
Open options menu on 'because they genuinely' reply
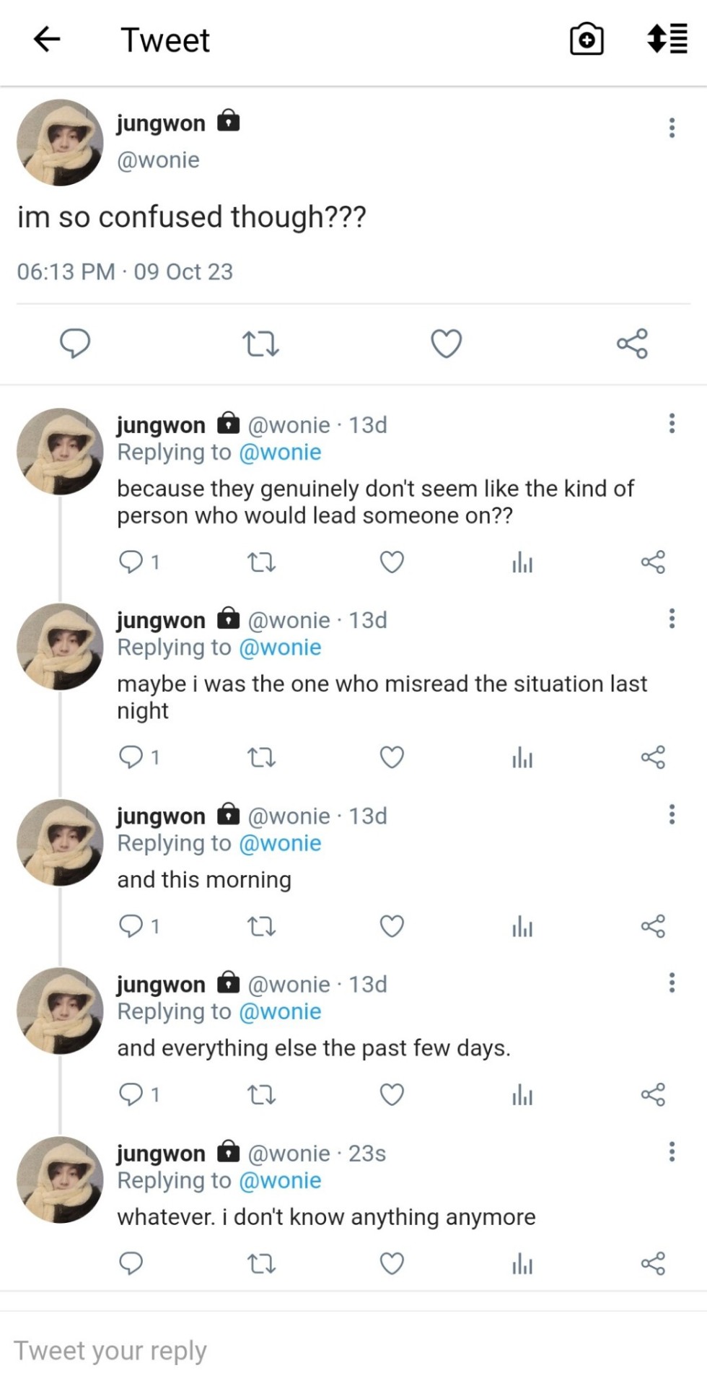[672, 423]
